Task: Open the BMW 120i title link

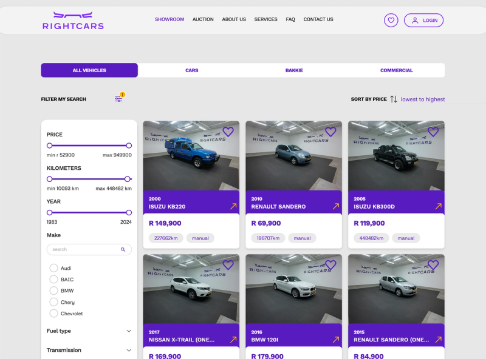Action: [265, 340]
